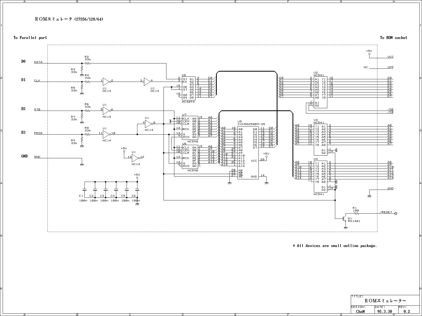The image size is (422, 316).
Task: Select the R1 100 ohm resistor symbol
Action: tap(356, 214)
